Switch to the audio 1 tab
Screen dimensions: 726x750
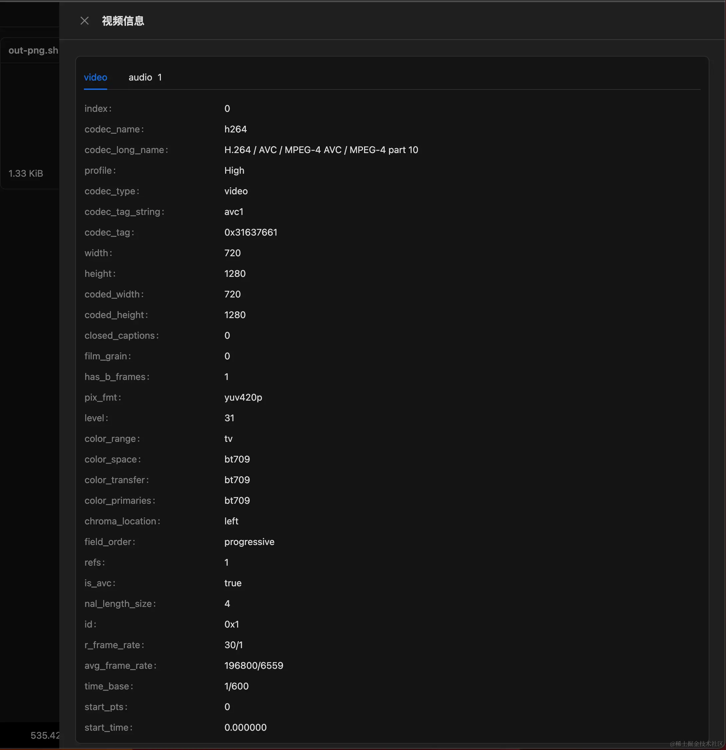click(x=145, y=77)
